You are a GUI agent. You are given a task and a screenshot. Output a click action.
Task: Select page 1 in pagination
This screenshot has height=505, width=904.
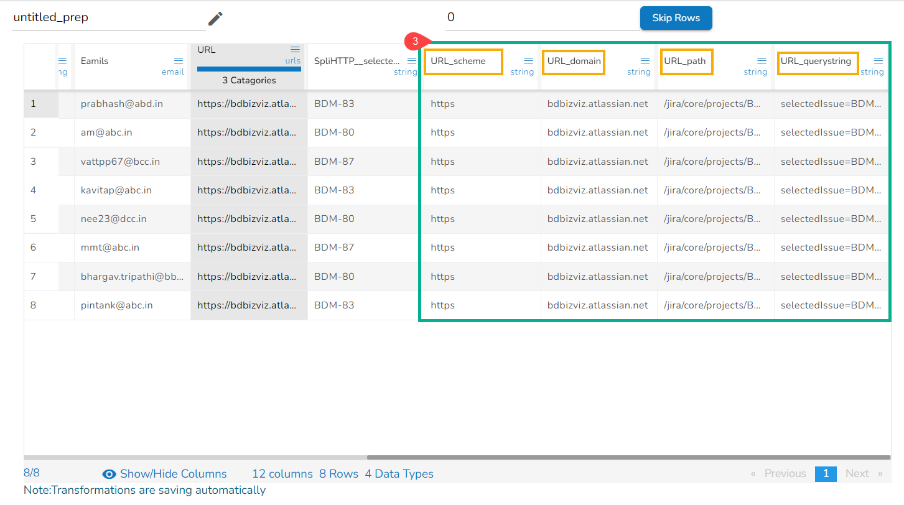[x=826, y=474]
